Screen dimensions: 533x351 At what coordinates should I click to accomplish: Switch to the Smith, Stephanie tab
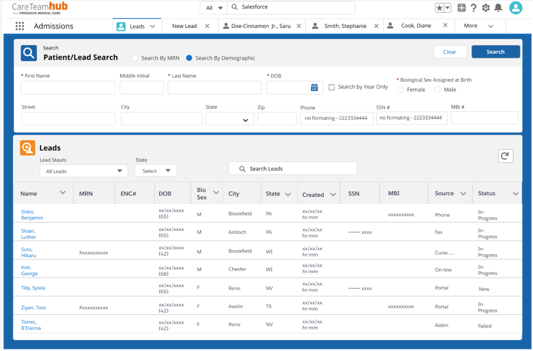pos(345,26)
